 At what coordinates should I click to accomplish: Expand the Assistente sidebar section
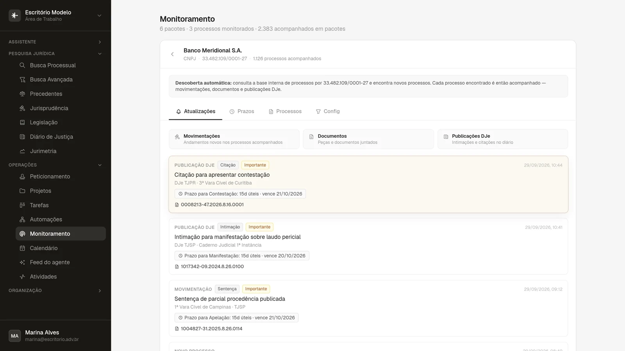click(55, 42)
